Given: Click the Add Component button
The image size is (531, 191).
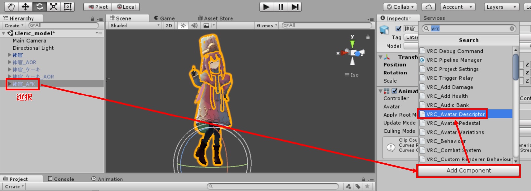Looking at the screenshot, I should click(469, 171).
